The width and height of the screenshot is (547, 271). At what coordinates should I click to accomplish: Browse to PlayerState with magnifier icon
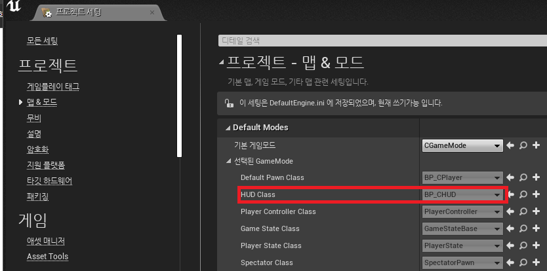pyautogui.click(x=523, y=245)
